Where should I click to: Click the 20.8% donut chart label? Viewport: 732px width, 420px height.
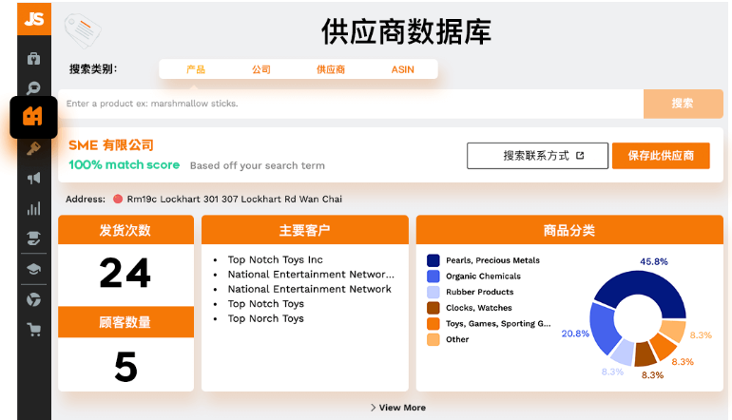point(575,334)
